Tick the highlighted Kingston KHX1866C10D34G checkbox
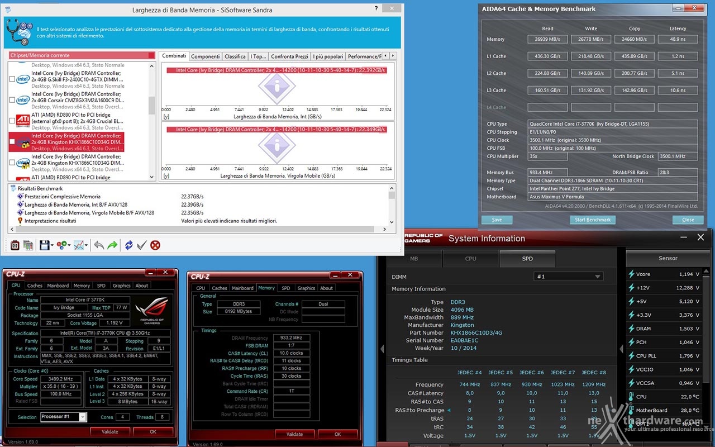 [x=12, y=142]
